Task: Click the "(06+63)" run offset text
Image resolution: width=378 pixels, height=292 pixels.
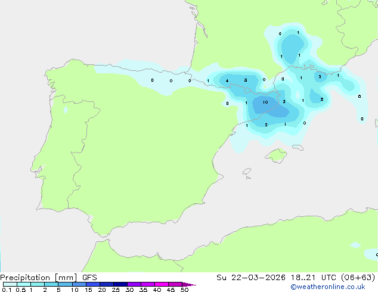Action: [358, 278]
